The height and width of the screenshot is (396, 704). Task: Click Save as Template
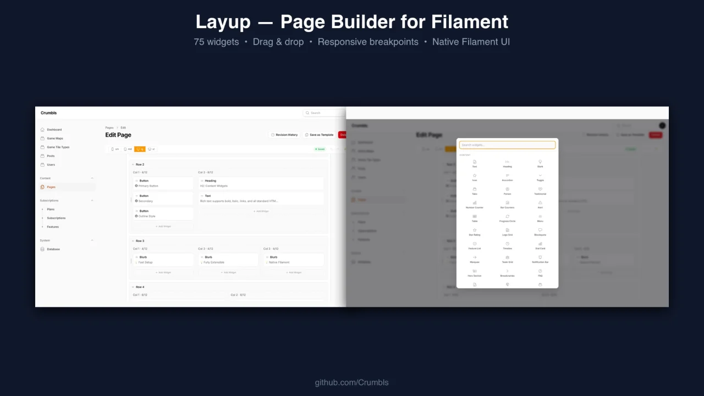[319, 135]
